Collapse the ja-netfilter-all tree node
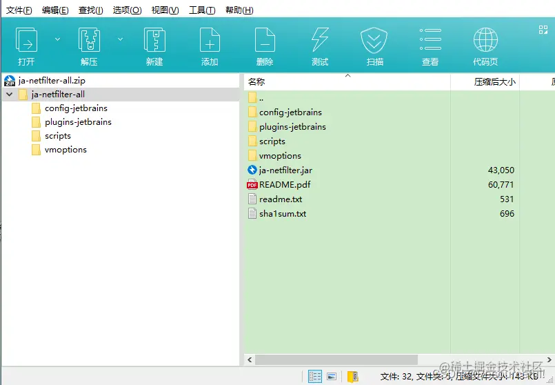The image size is (555, 385). [10, 95]
